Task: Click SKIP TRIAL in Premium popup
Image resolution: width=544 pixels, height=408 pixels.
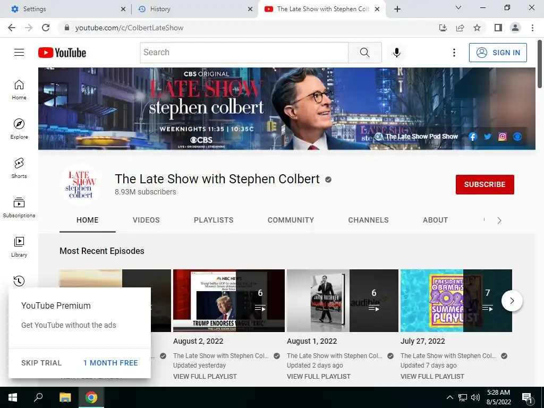Action: [41, 363]
